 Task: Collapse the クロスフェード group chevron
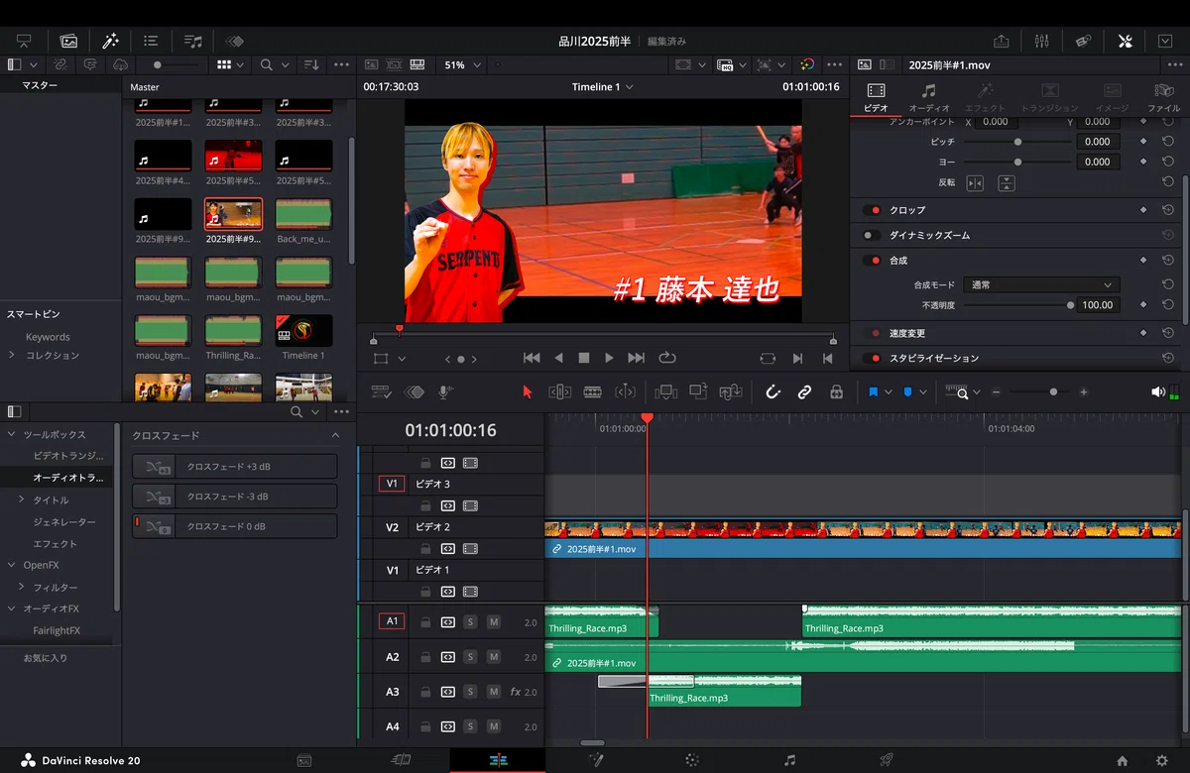335,435
